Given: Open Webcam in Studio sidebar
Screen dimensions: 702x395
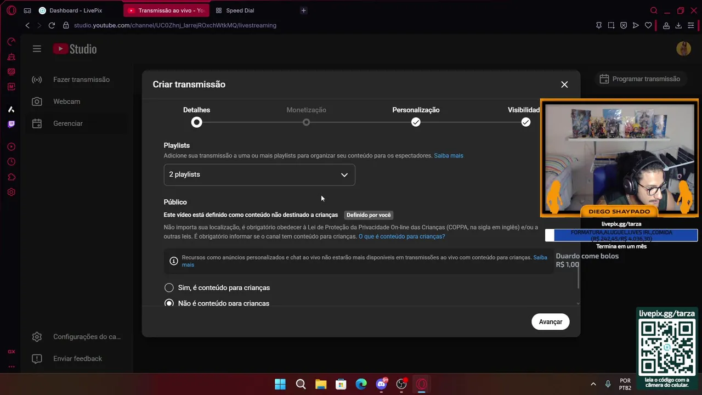Looking at the screenshot, I should [x=77, y=101].
